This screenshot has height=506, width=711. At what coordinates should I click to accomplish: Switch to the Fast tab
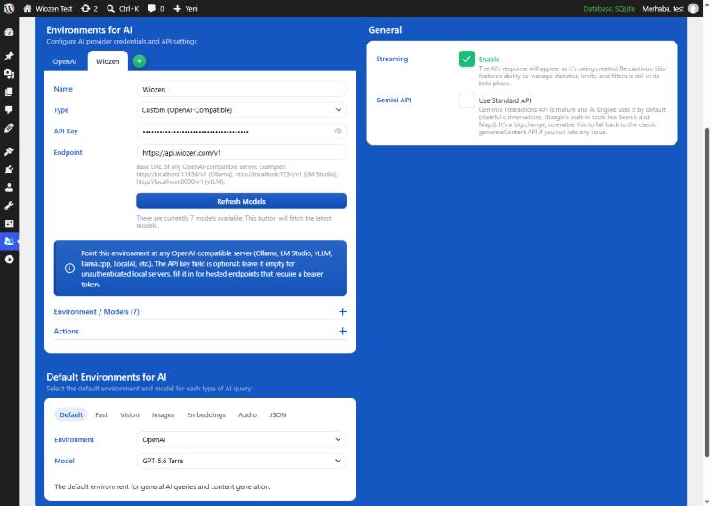coord(101,414)
